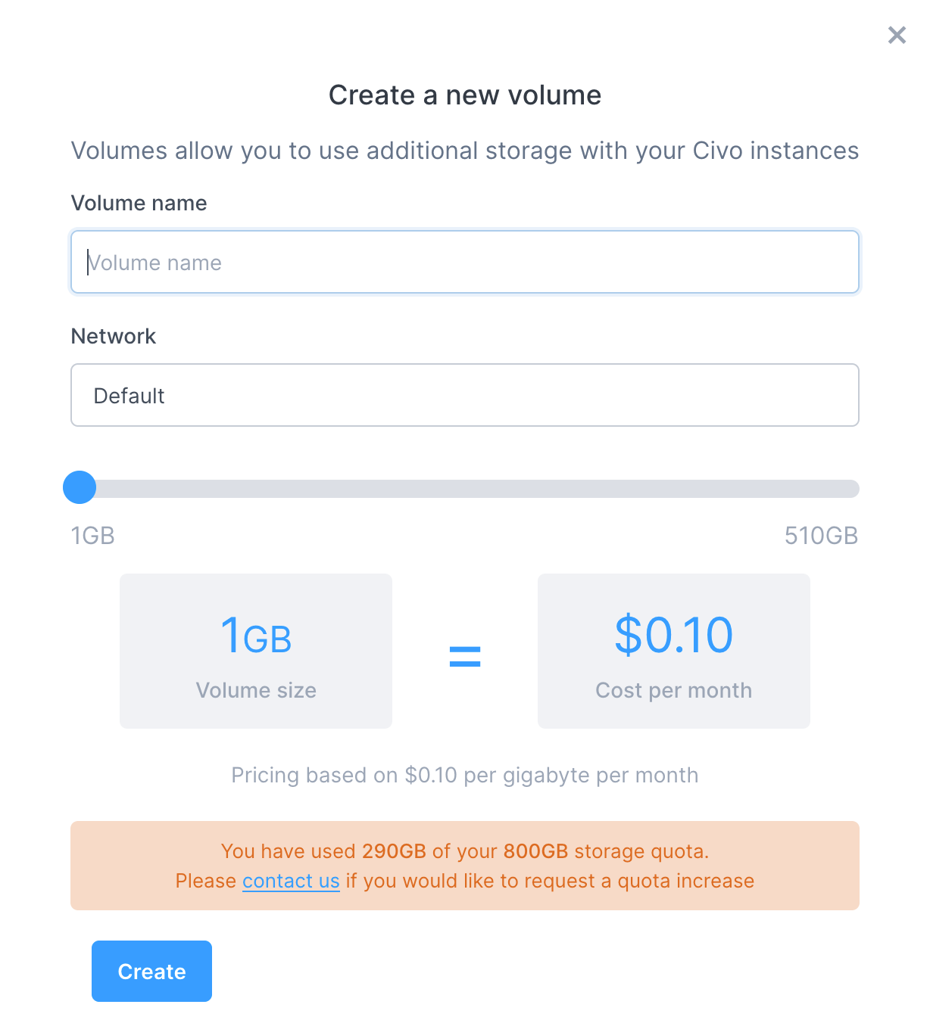
Task: Click the blue equals sign icon
Action: 465,656
